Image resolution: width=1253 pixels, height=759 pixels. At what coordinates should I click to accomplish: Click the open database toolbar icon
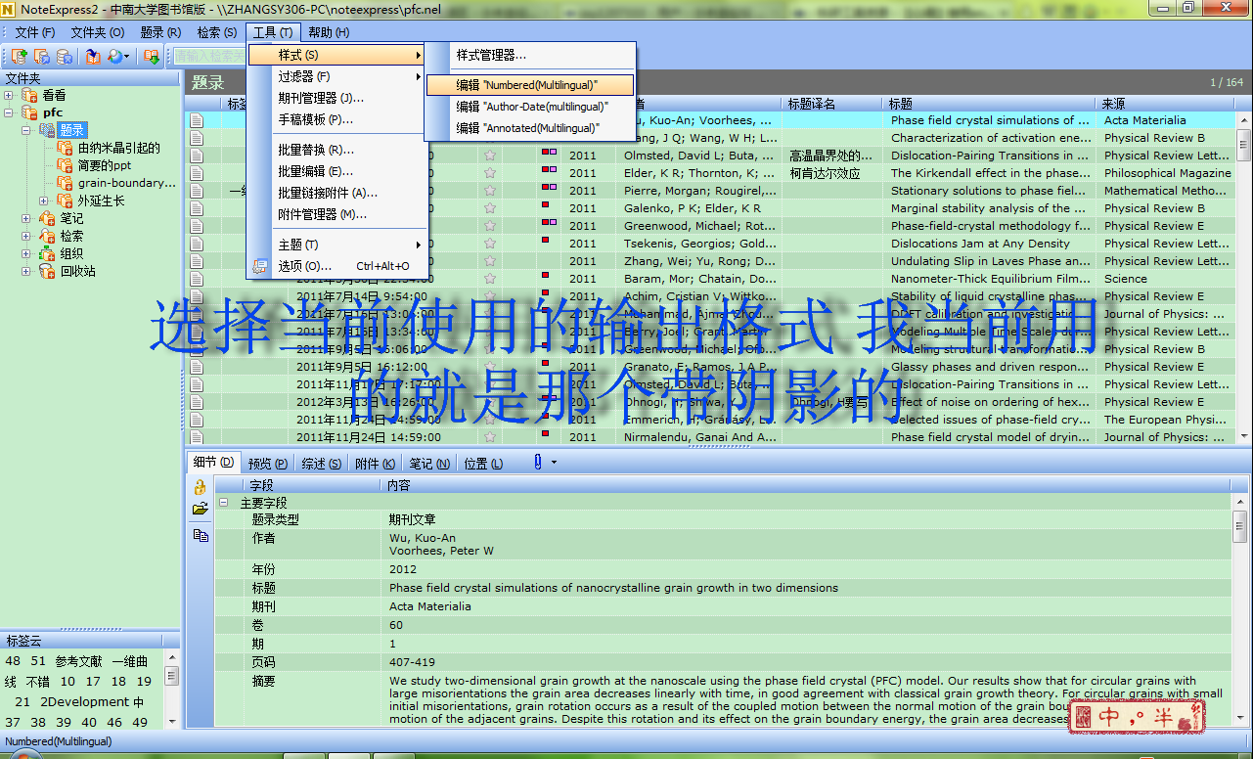click(x=42, y=57)
